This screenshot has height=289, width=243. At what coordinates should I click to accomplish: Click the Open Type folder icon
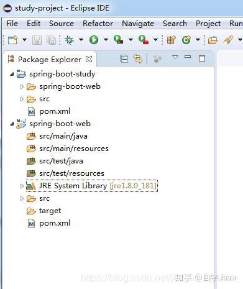[213, 40]
